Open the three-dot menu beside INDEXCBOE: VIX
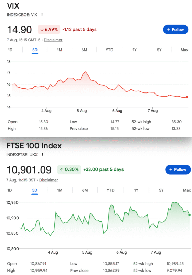The height and width of the screenshot is (275, 192). (x=42, y=15)
